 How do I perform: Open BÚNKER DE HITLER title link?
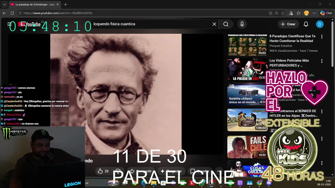(294, 113)
